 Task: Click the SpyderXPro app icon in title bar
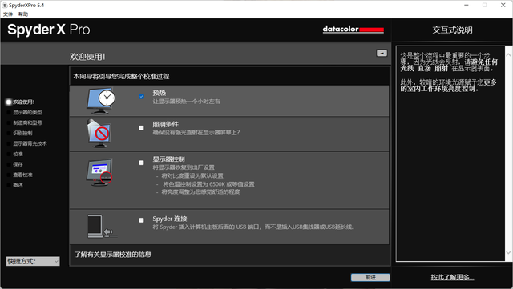[x=5, y=6]
